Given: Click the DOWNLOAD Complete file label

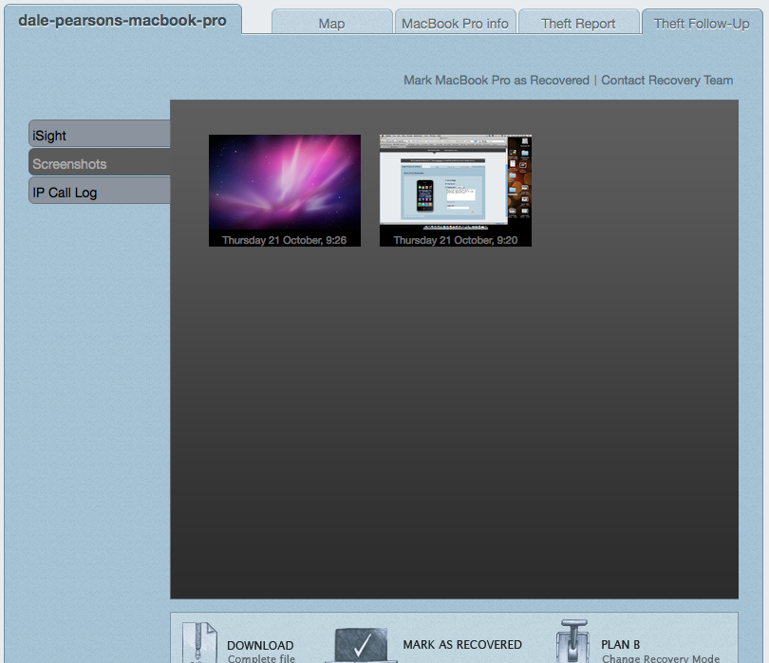Looking at the screenshot, I should coord(261,652).
